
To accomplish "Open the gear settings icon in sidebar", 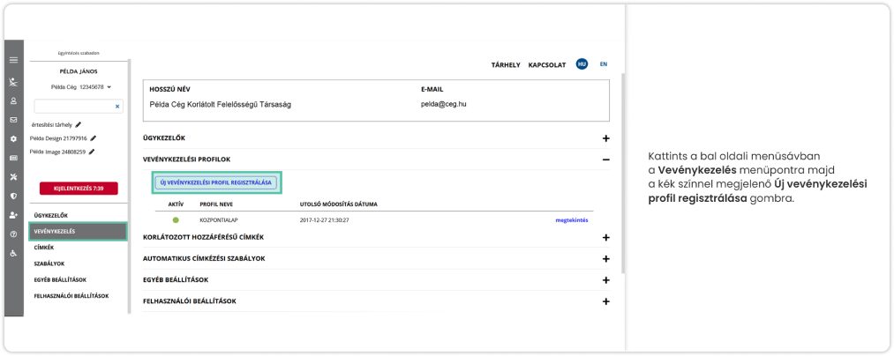I will coord(13,138).
